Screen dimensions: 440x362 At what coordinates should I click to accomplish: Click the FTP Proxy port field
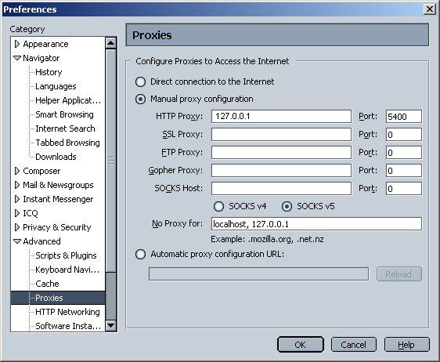pos(403,152)
